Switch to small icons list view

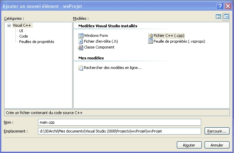click(x=226, y=17)
